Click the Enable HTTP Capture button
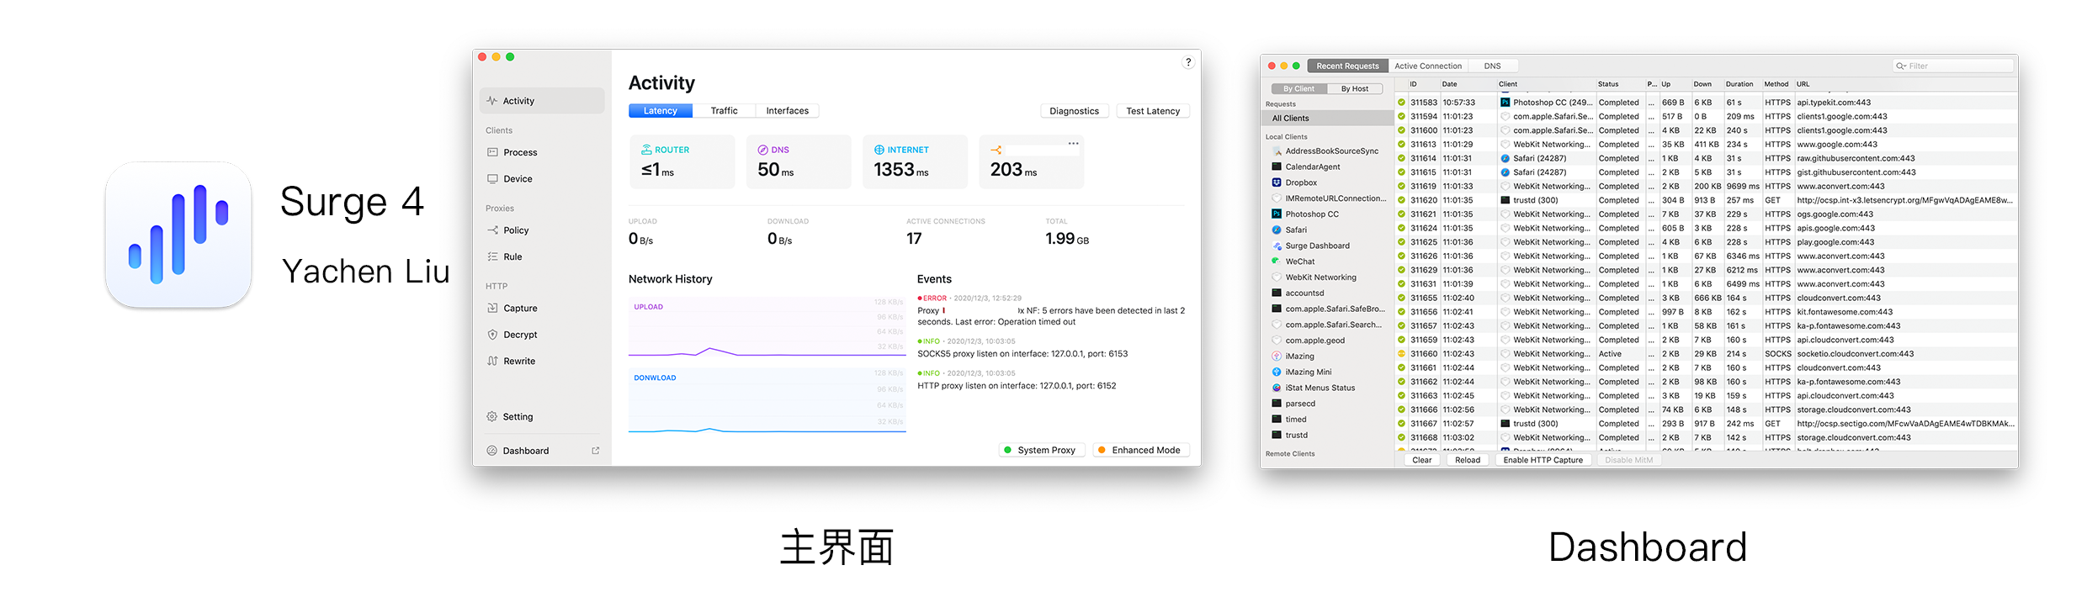The width and height of the screenshot is (2087, 597). pos(1543,460)
